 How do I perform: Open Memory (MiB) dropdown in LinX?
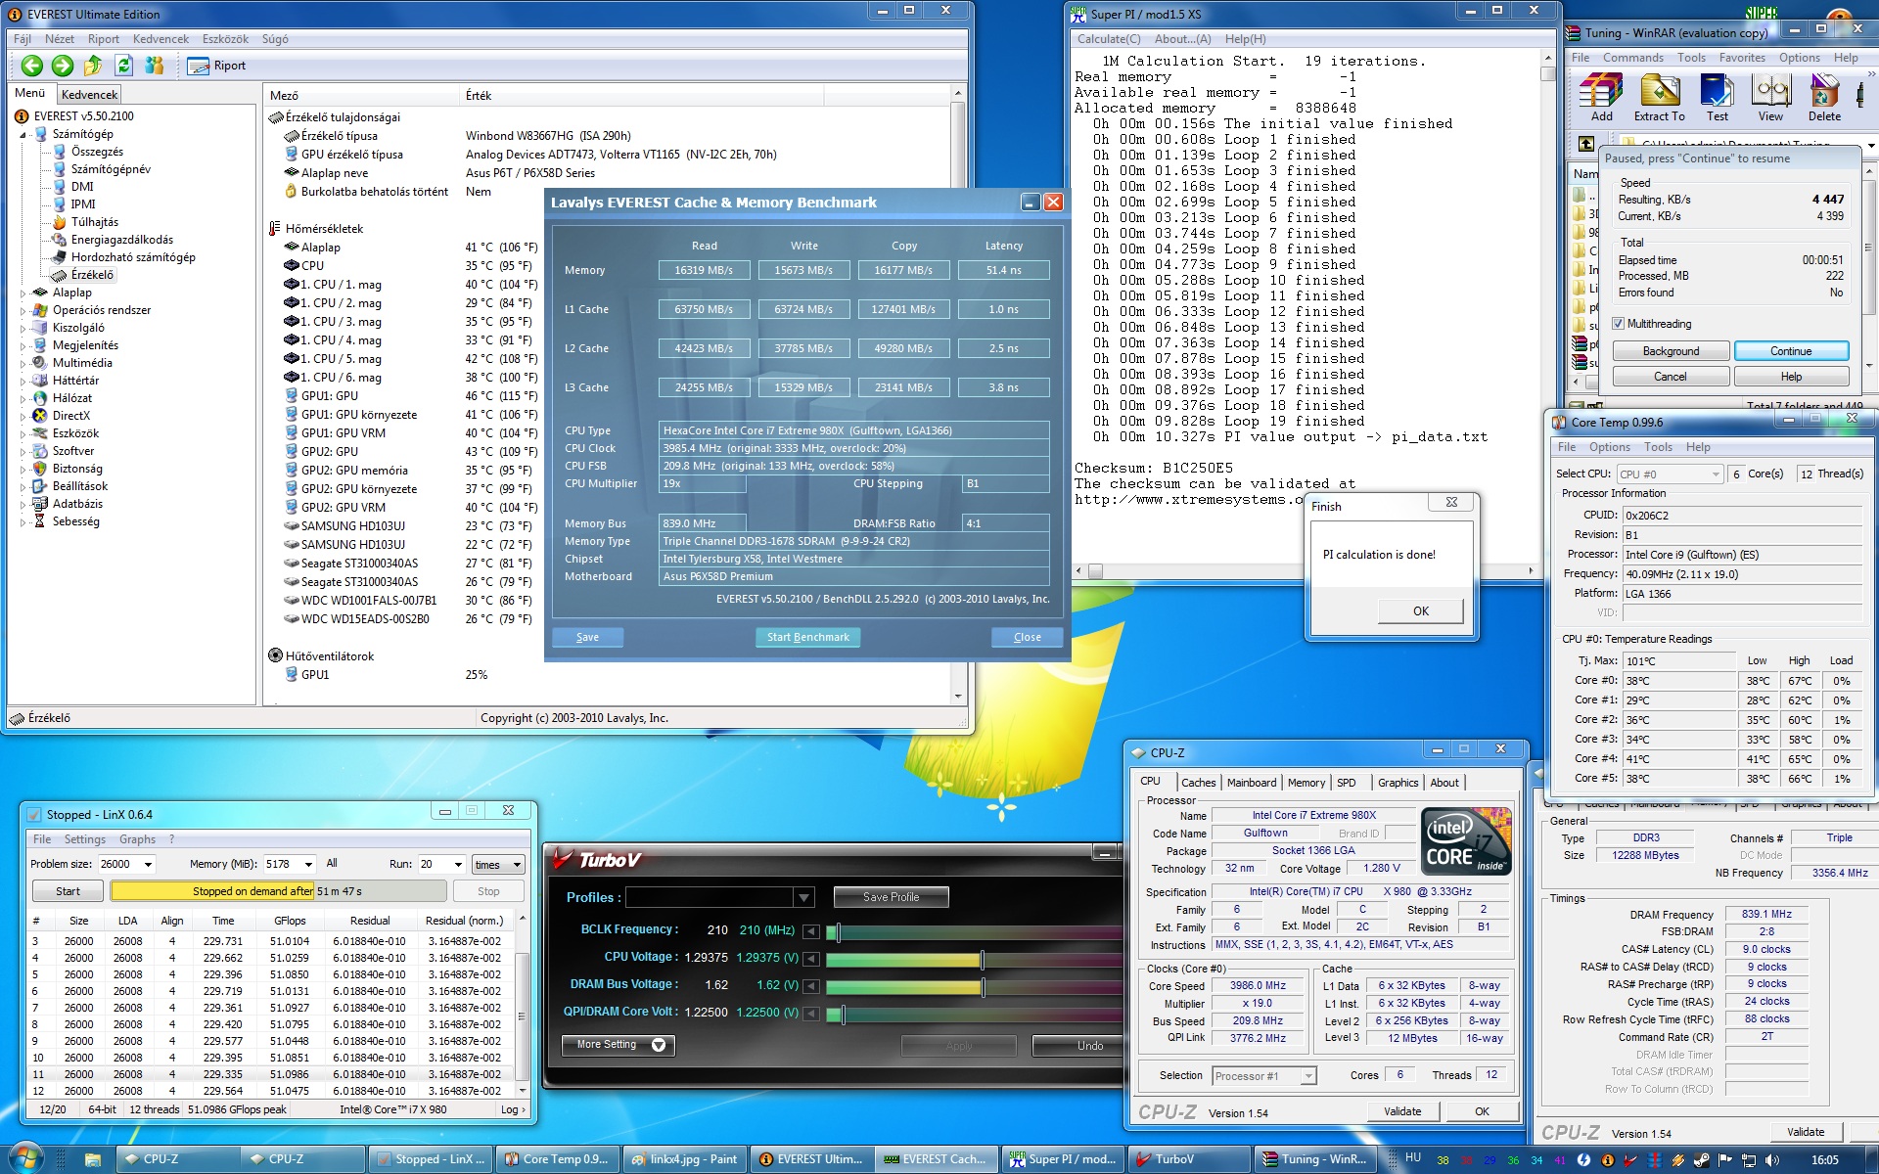click(x=308, y=864)
